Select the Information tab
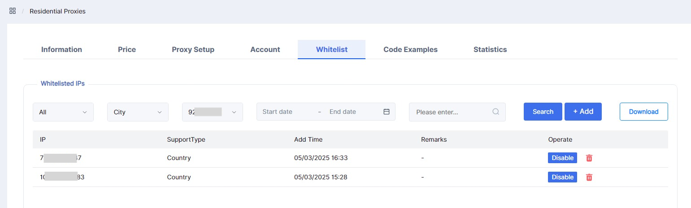Image resolution: width=691 pixels, height=208 pixels. (61, 49)
